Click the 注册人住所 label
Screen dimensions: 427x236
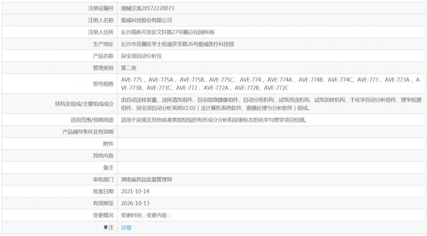coord(101,32)
